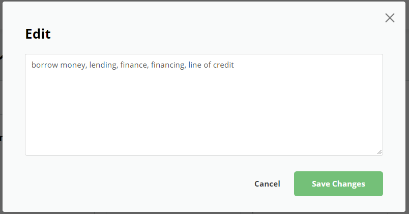The width and height of the screenshot is (409, 214).
Task: Click the "Edit" dialog heading
Action: point(38,35)
